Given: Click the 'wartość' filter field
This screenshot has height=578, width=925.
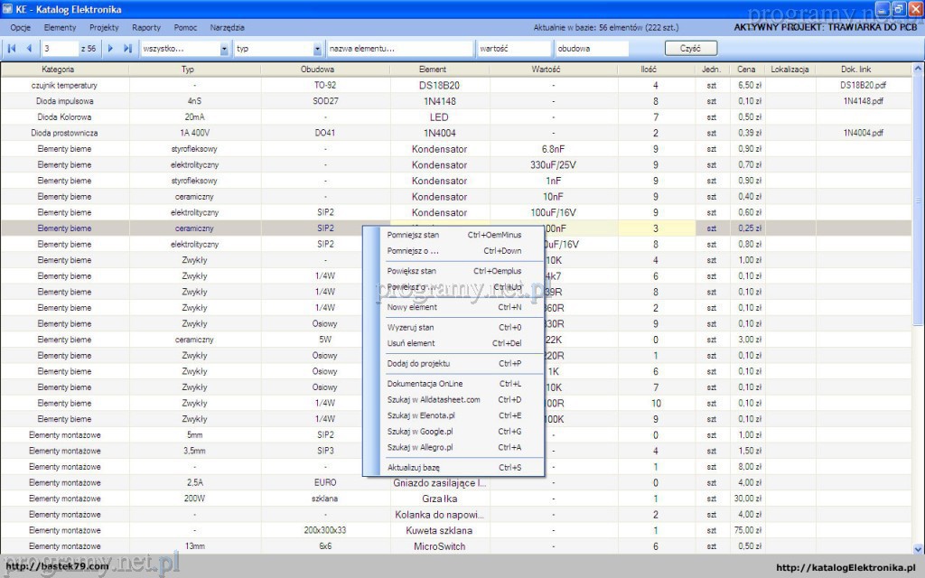Looking at the screenshot, I should [514, 49].
